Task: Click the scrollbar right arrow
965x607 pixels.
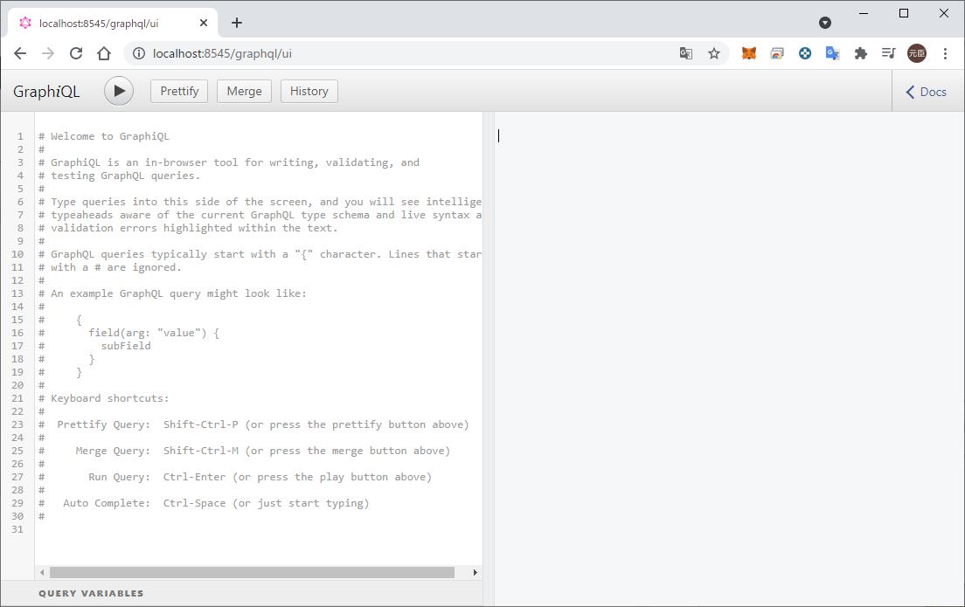Action: pos(476,573)
